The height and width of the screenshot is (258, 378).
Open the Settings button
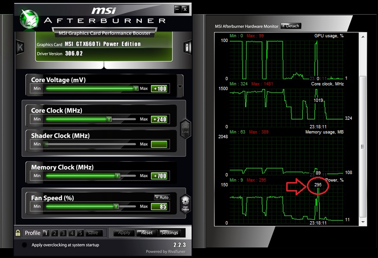170,233
